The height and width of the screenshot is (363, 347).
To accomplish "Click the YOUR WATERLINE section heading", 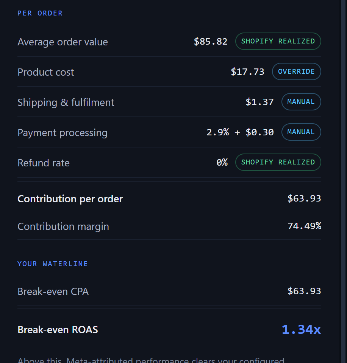I will tap(53, 264).
